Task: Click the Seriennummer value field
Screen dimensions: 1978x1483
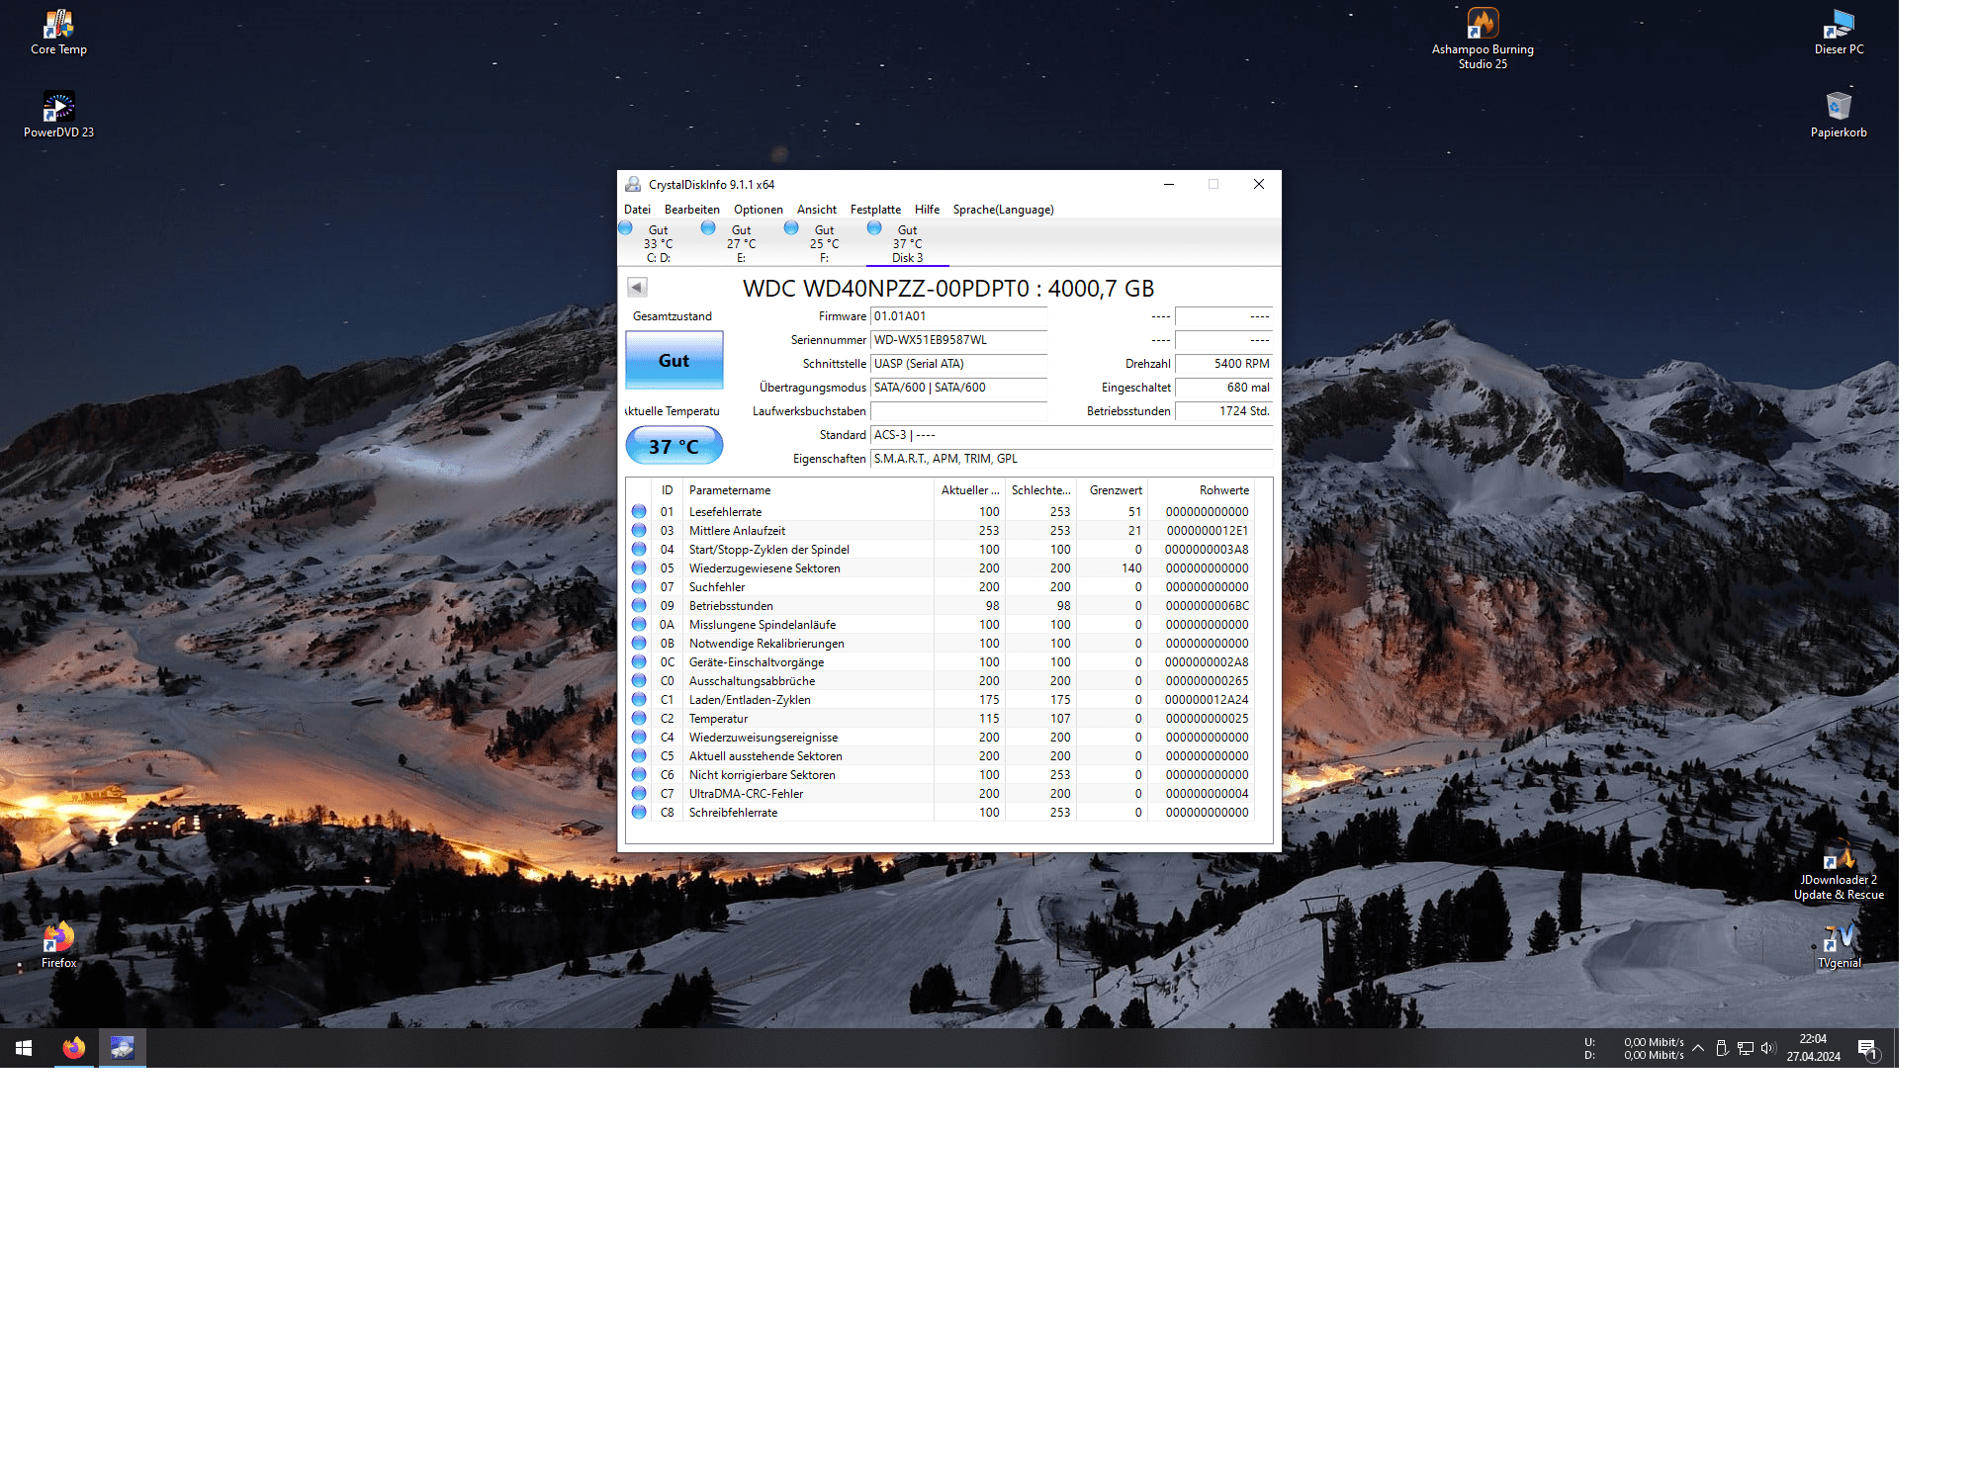Action: 957,340
